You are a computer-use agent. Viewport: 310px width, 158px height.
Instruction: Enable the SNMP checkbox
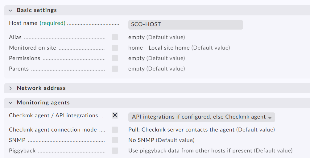[x=115, y=140]
